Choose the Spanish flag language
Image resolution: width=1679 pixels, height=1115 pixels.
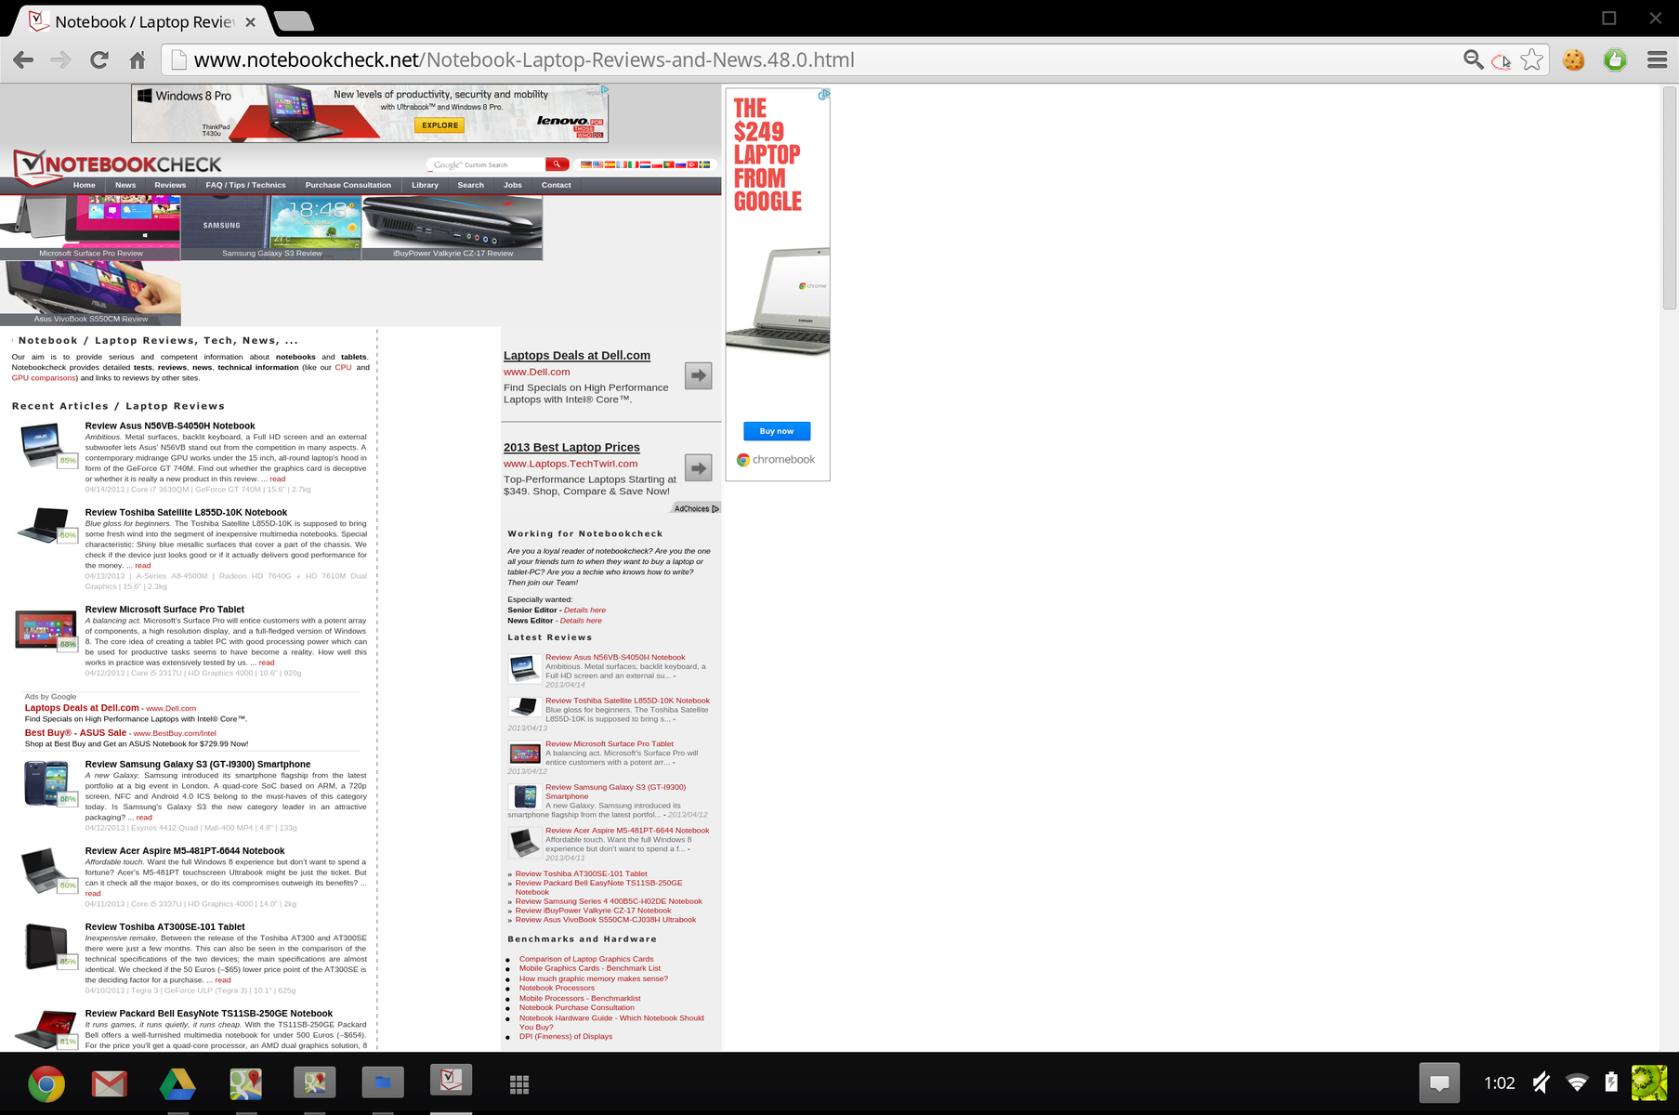pos(610,164)
